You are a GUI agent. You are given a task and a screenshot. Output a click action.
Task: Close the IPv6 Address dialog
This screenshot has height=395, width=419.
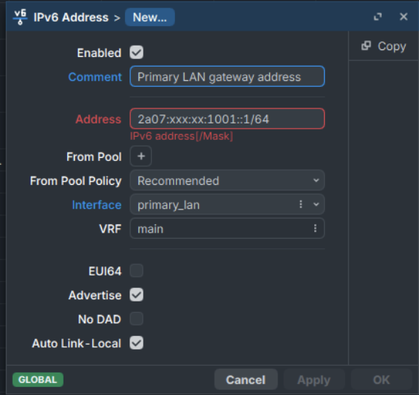[403, 17]
